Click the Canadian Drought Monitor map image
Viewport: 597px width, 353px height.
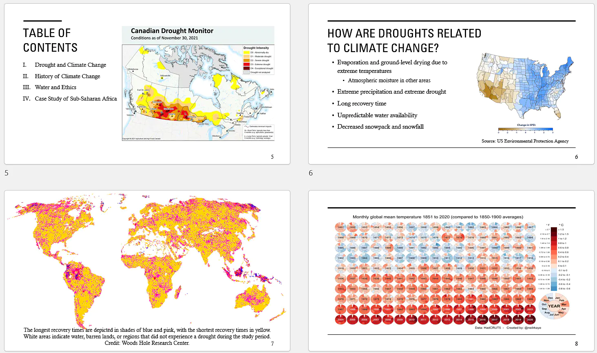pyautogui.click(x=198, y=83)
